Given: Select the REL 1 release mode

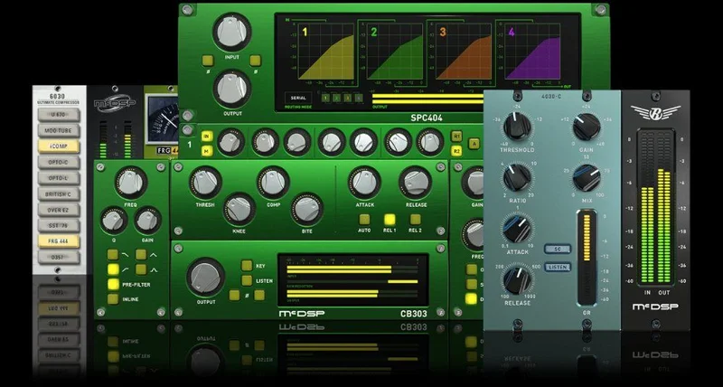Looking at the screenshot, I should (x=390, y=219).
